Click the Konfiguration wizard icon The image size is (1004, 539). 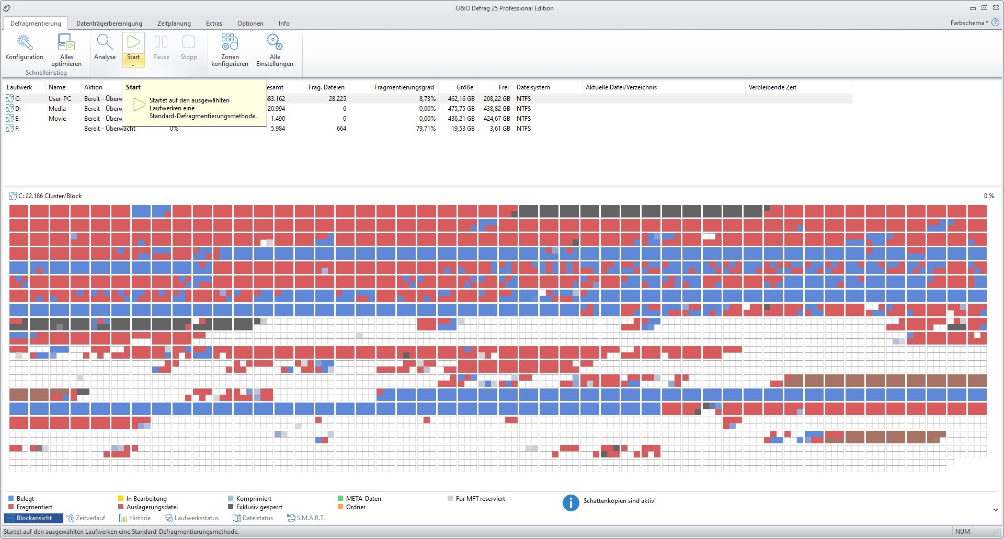24,42
